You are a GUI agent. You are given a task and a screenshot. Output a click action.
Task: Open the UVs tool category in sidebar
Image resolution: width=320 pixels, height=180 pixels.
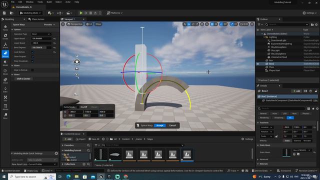(x=5, y=98)
